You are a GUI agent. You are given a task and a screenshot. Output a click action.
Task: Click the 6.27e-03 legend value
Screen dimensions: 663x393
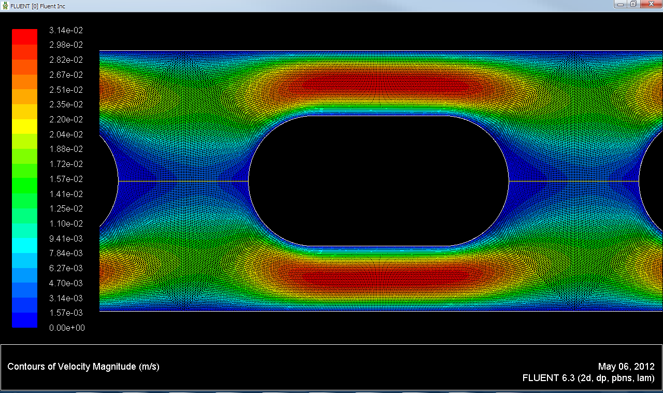66,268
